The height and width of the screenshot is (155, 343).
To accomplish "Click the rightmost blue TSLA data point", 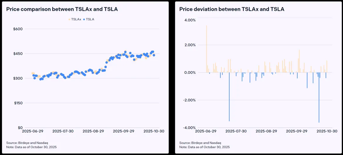I will [154, 55].
